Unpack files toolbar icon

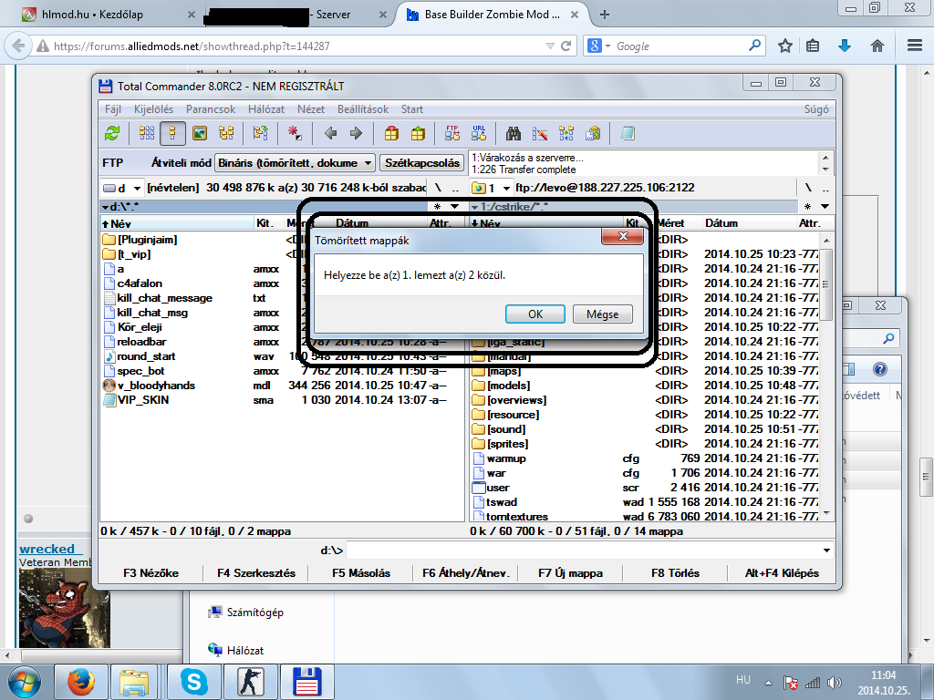coord(418,133)
